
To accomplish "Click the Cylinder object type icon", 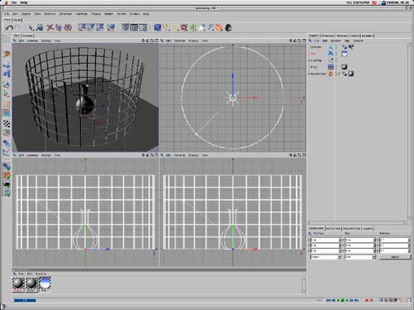I will [x=330, y=47].
